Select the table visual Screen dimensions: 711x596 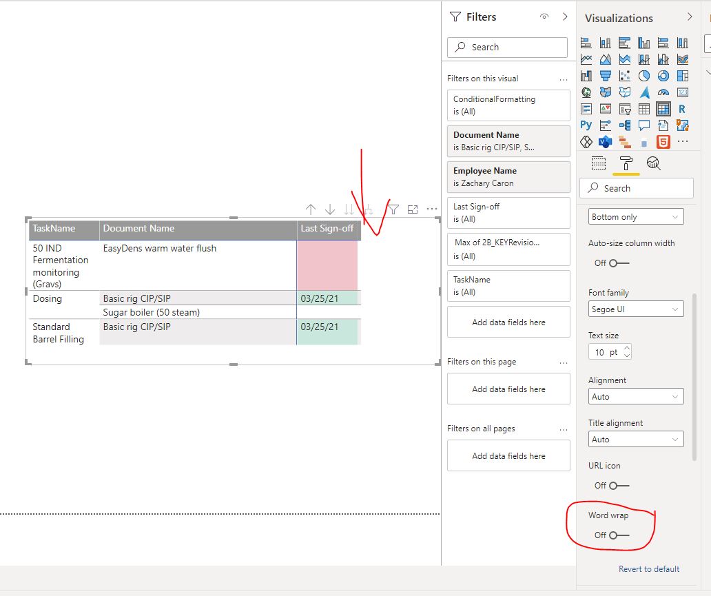pos(644,109)
